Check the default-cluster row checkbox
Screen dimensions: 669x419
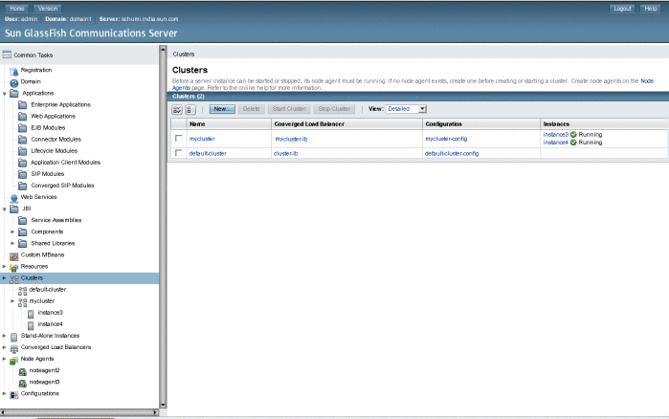(x=179, y=153)
